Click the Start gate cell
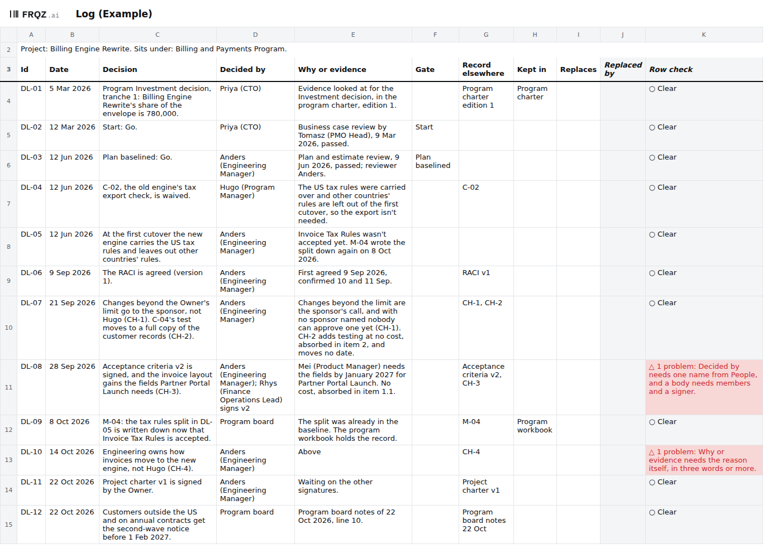This screenshot has height=553, width=772. pyautogui.click(x=435, y=136)
